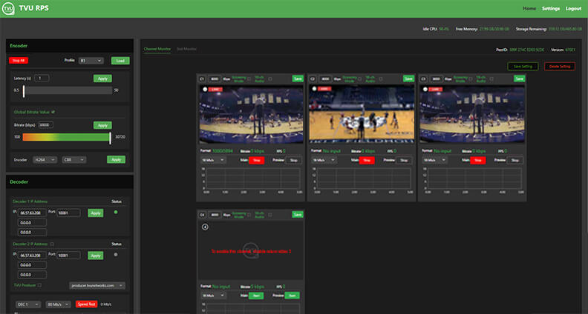
Task: Click the C3 channel label badge
Action: pyautogui.click(x=423, y=79)
